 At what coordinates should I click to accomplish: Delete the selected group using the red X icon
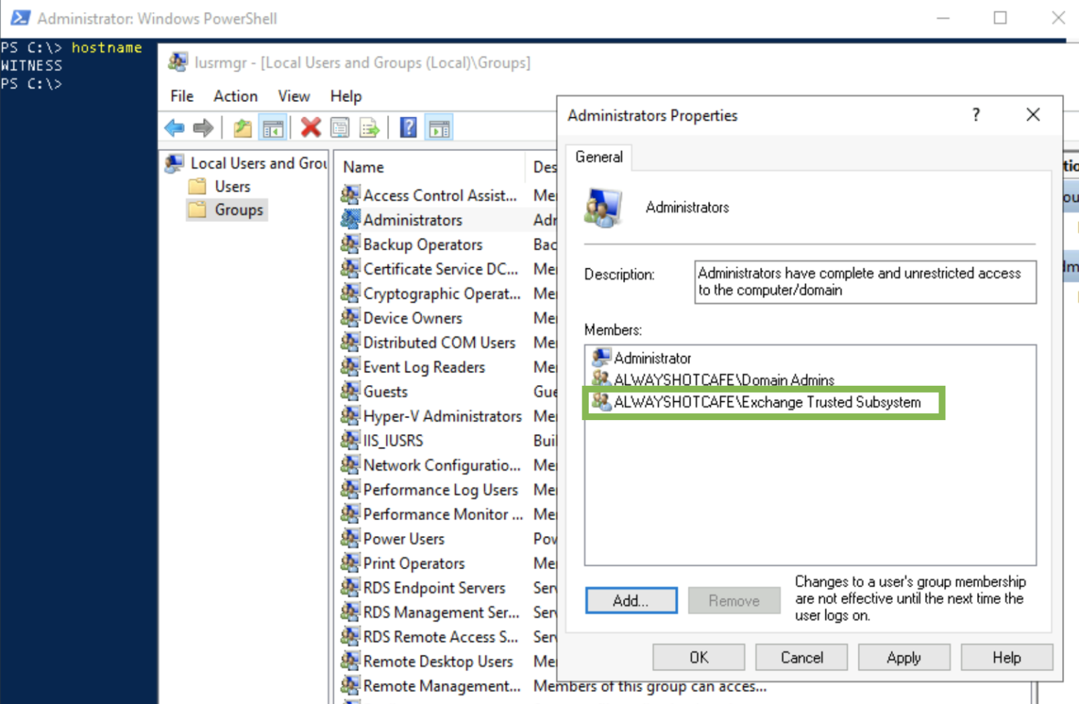(x=310, y=127)
